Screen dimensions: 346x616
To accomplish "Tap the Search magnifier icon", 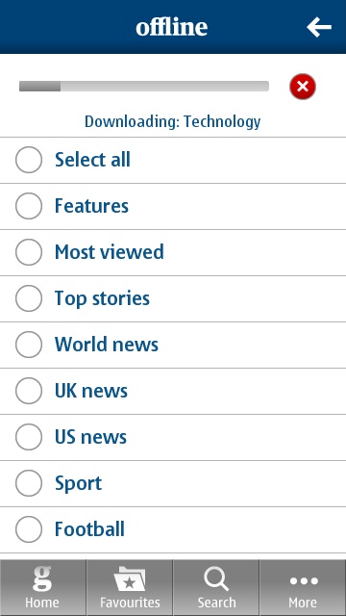I will [x=216, y=578].
